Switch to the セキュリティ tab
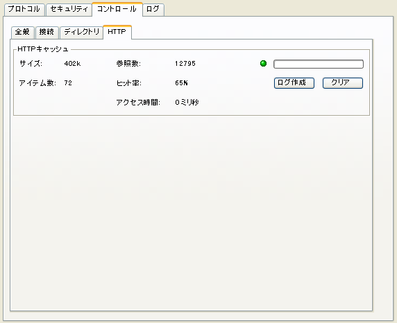This screenshot has height=323, width=397. [x=69, y=10]
